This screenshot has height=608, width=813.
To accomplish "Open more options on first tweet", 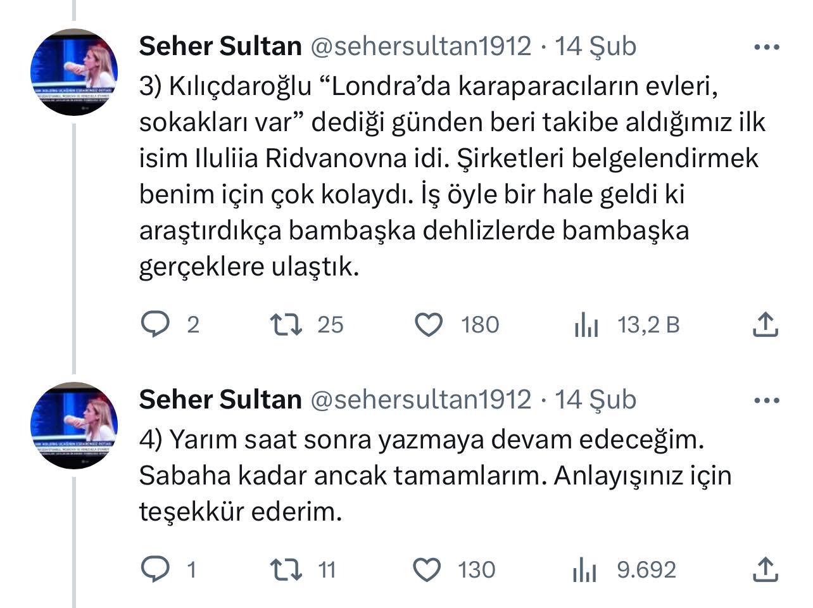I will pyautogui.click(x=767, y=47).
